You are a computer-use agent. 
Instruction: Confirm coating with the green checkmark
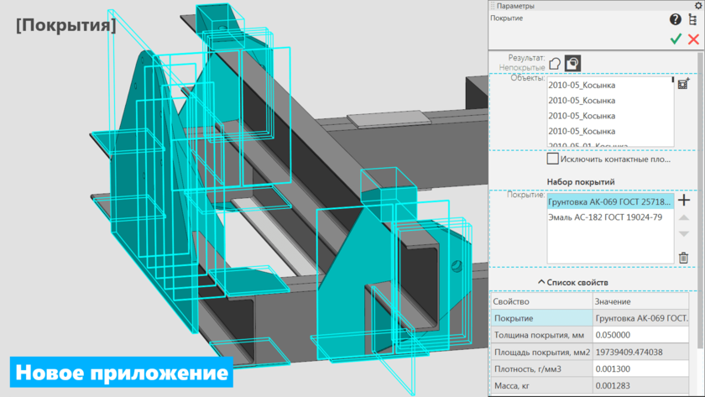(x=676, y=39)
